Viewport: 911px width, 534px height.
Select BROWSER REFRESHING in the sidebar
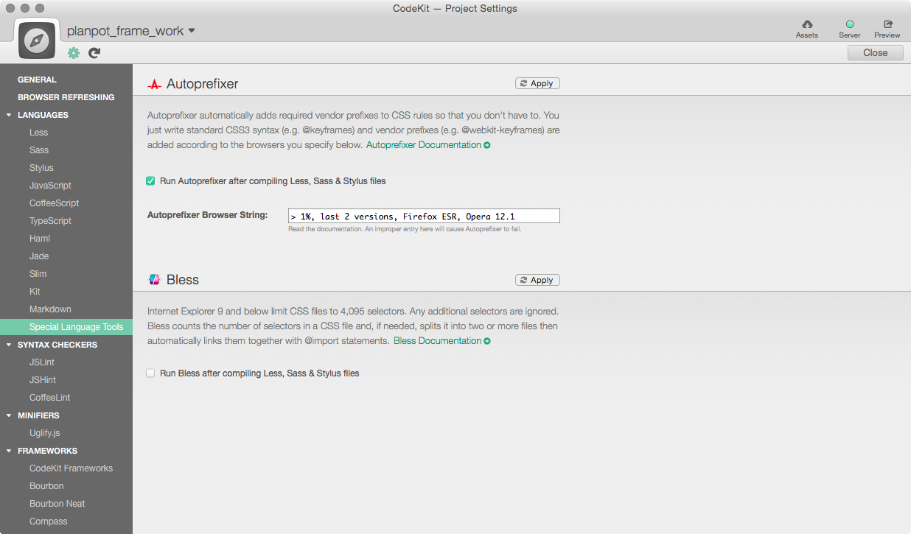point(66,97)
